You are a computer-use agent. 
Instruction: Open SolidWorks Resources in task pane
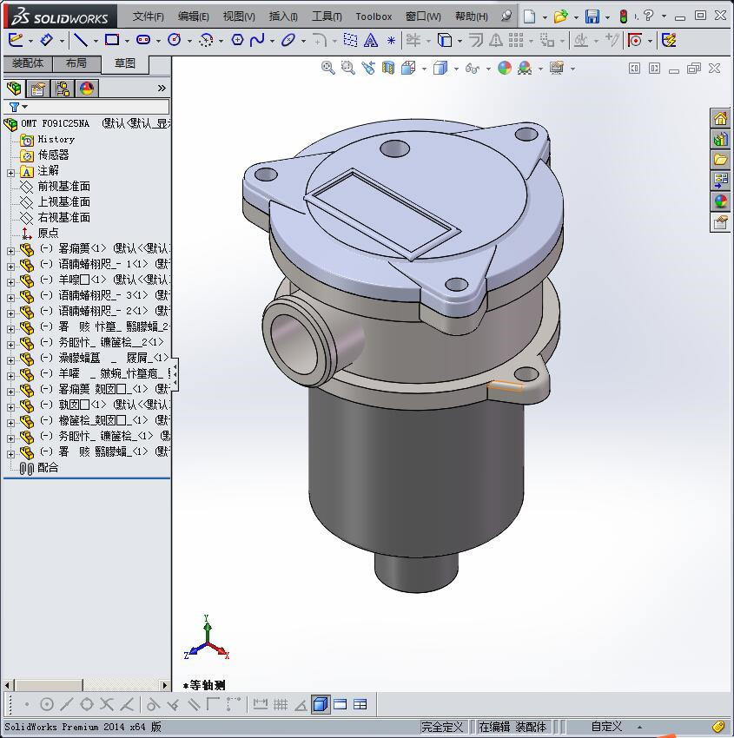720,118
